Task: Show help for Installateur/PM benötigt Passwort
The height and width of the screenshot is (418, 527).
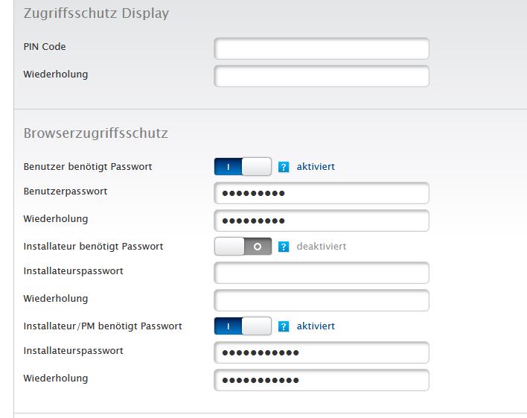Action: coord(284,326)
